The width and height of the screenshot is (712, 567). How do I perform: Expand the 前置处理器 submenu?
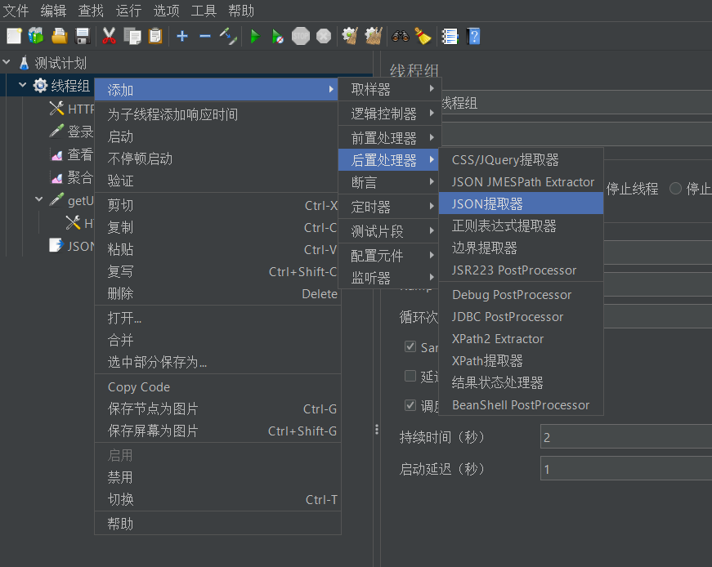388,137
